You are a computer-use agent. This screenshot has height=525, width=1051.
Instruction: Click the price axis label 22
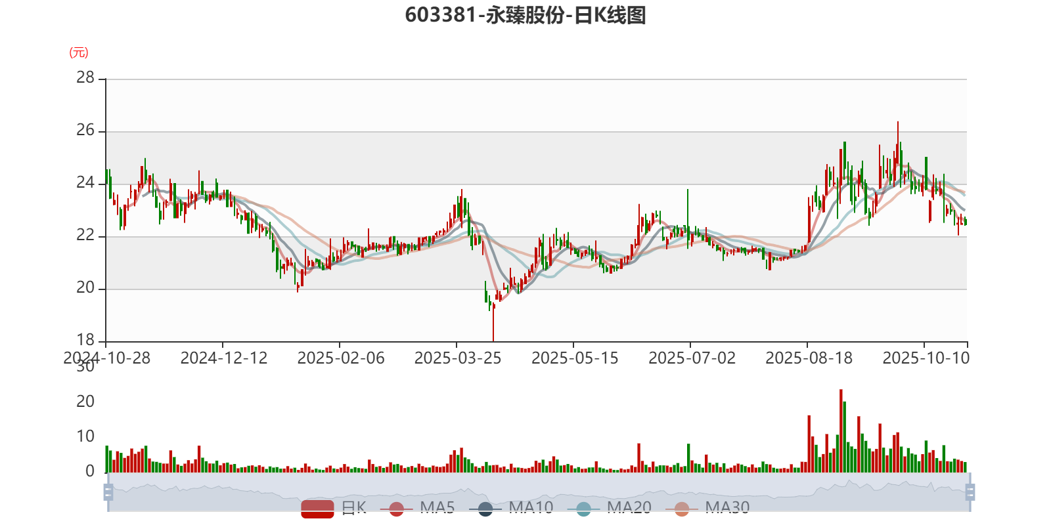click(85, 235)
